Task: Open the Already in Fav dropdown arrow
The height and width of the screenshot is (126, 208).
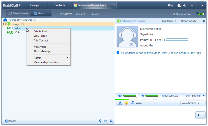Action: pos(193,14)
